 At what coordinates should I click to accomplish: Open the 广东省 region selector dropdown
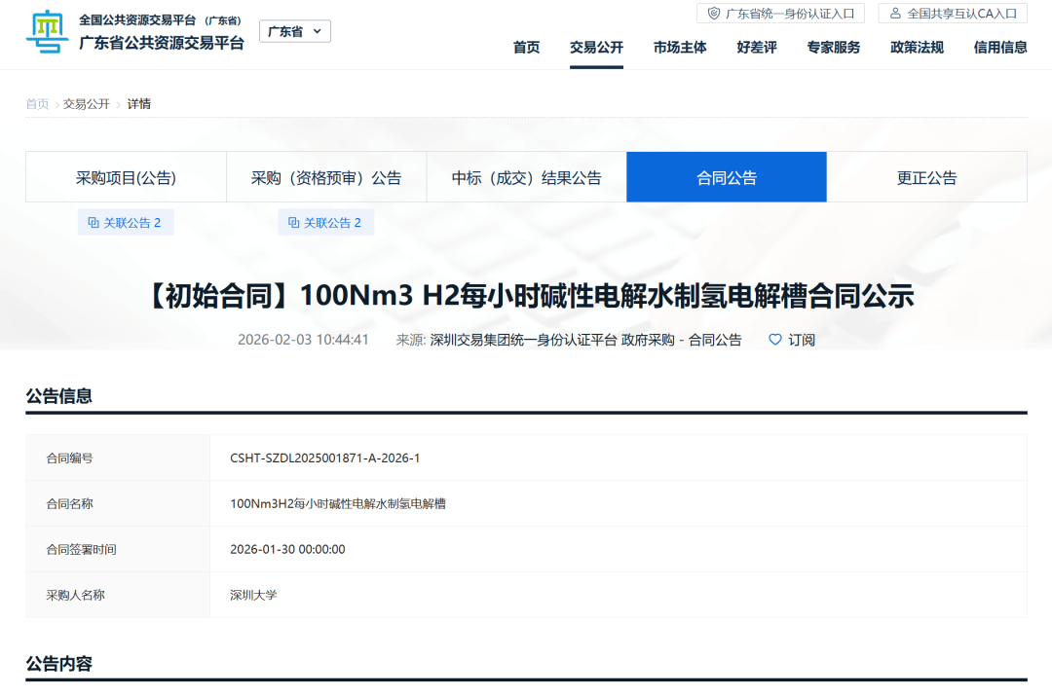click(294, 30)
